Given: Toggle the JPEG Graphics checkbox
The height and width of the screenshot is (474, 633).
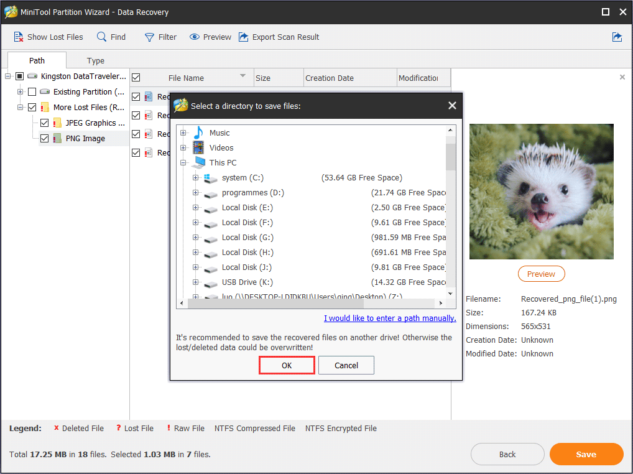Looking at the screenshot, I should [x=44, y=123].
